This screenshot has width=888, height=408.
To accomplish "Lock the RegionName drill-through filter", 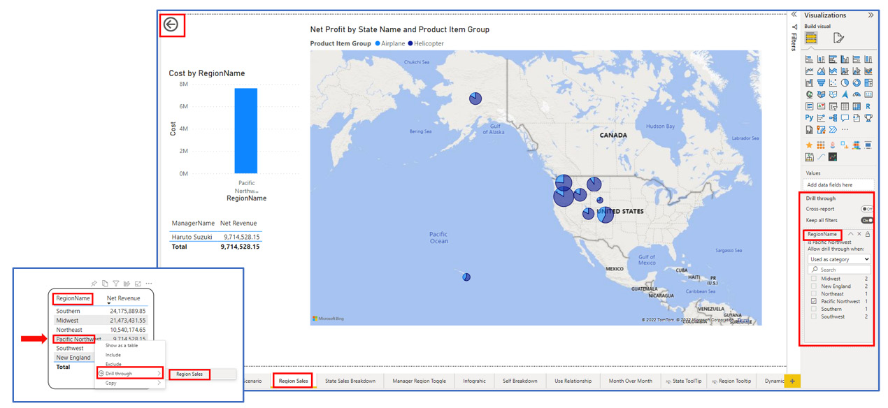I will (x=868, y=234).
